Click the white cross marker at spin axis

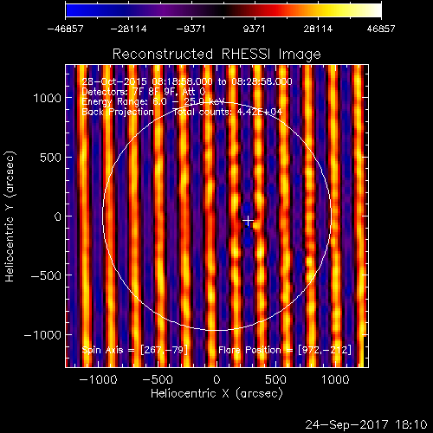tap(248, 221)
